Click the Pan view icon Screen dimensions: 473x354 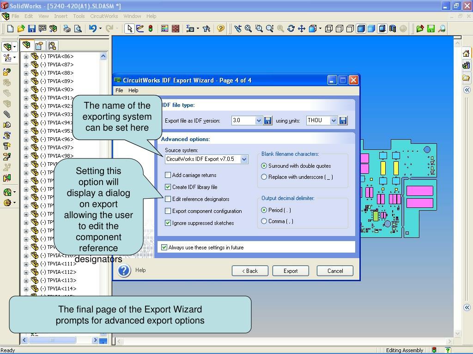click(302, 29)
